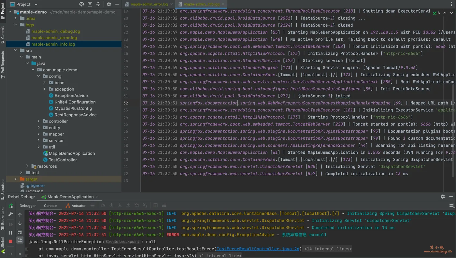Expand the resources folder
The image size is (456, 258).
coord(27,166)
